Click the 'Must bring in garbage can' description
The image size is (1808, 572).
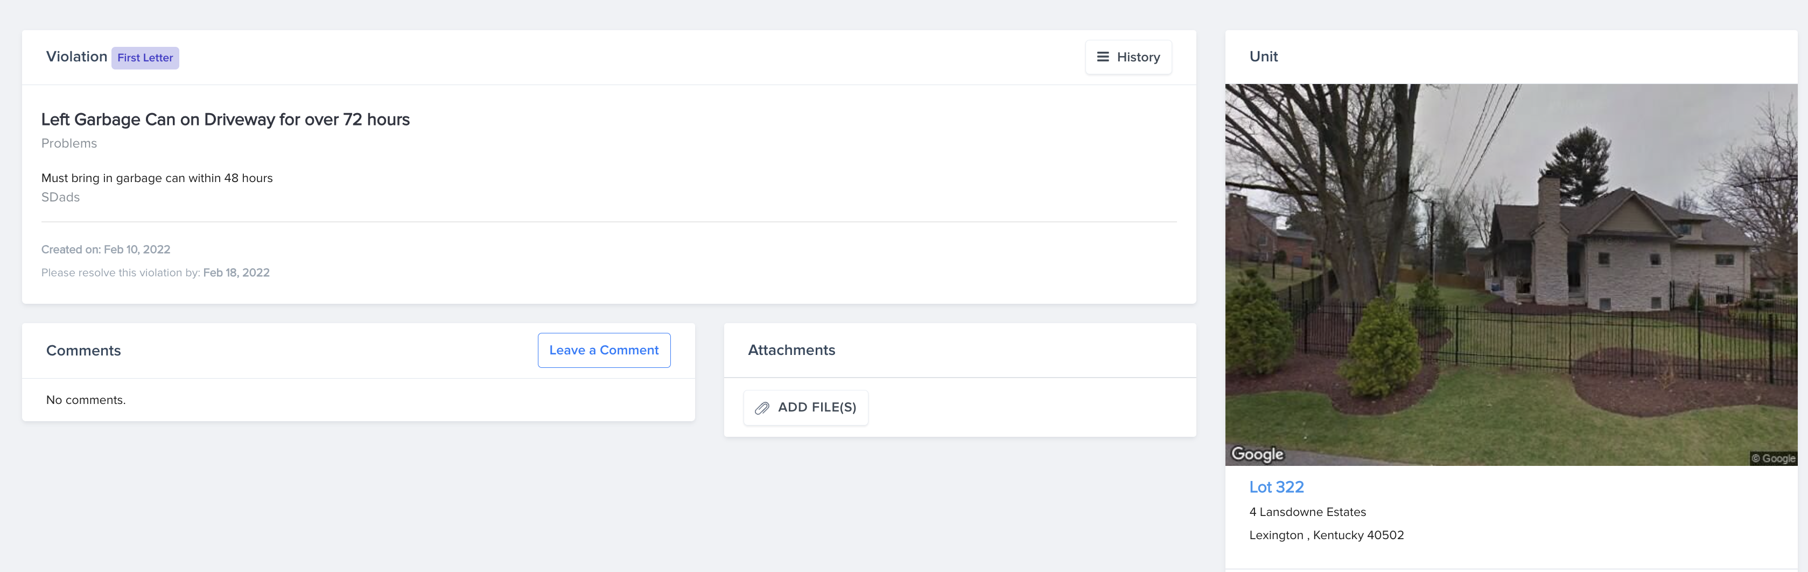157,178
